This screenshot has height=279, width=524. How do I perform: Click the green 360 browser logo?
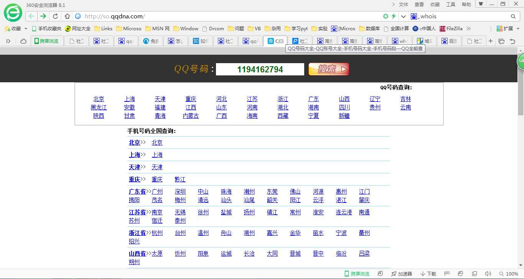pos(13,13)
